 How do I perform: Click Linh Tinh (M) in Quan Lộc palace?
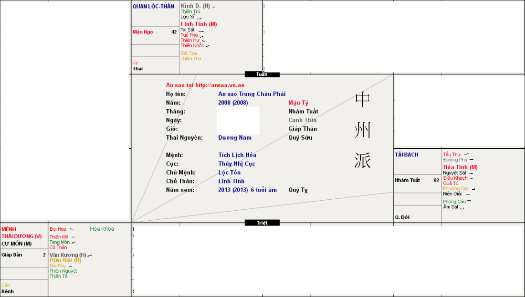pyautogui.click(x=199, y=24)
